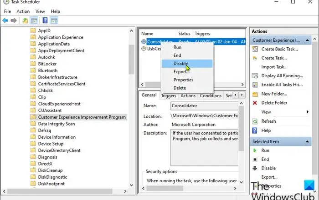
Task: Choose Export from the context menu
Action: pyautogui.click(x=187, y=72)
